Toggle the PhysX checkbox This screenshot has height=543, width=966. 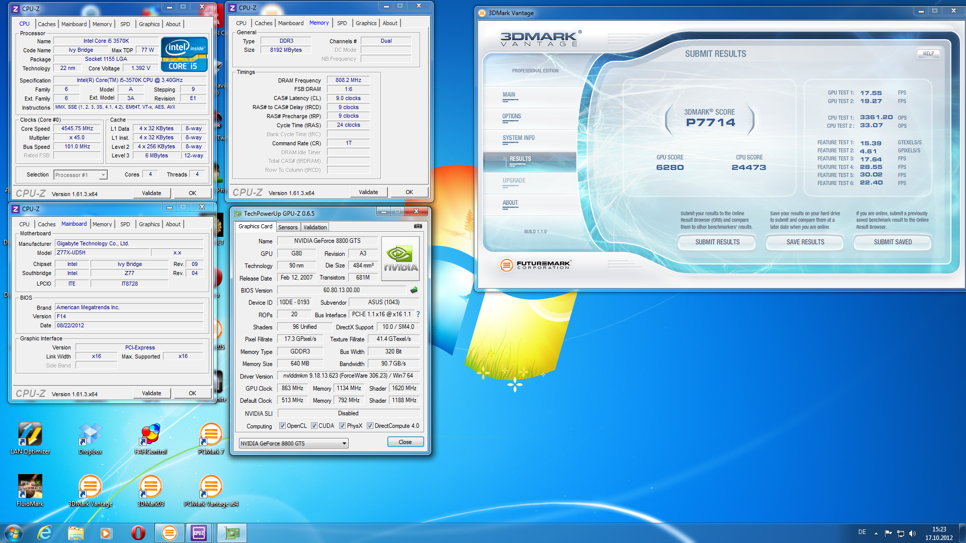click(x=342, y=426)
